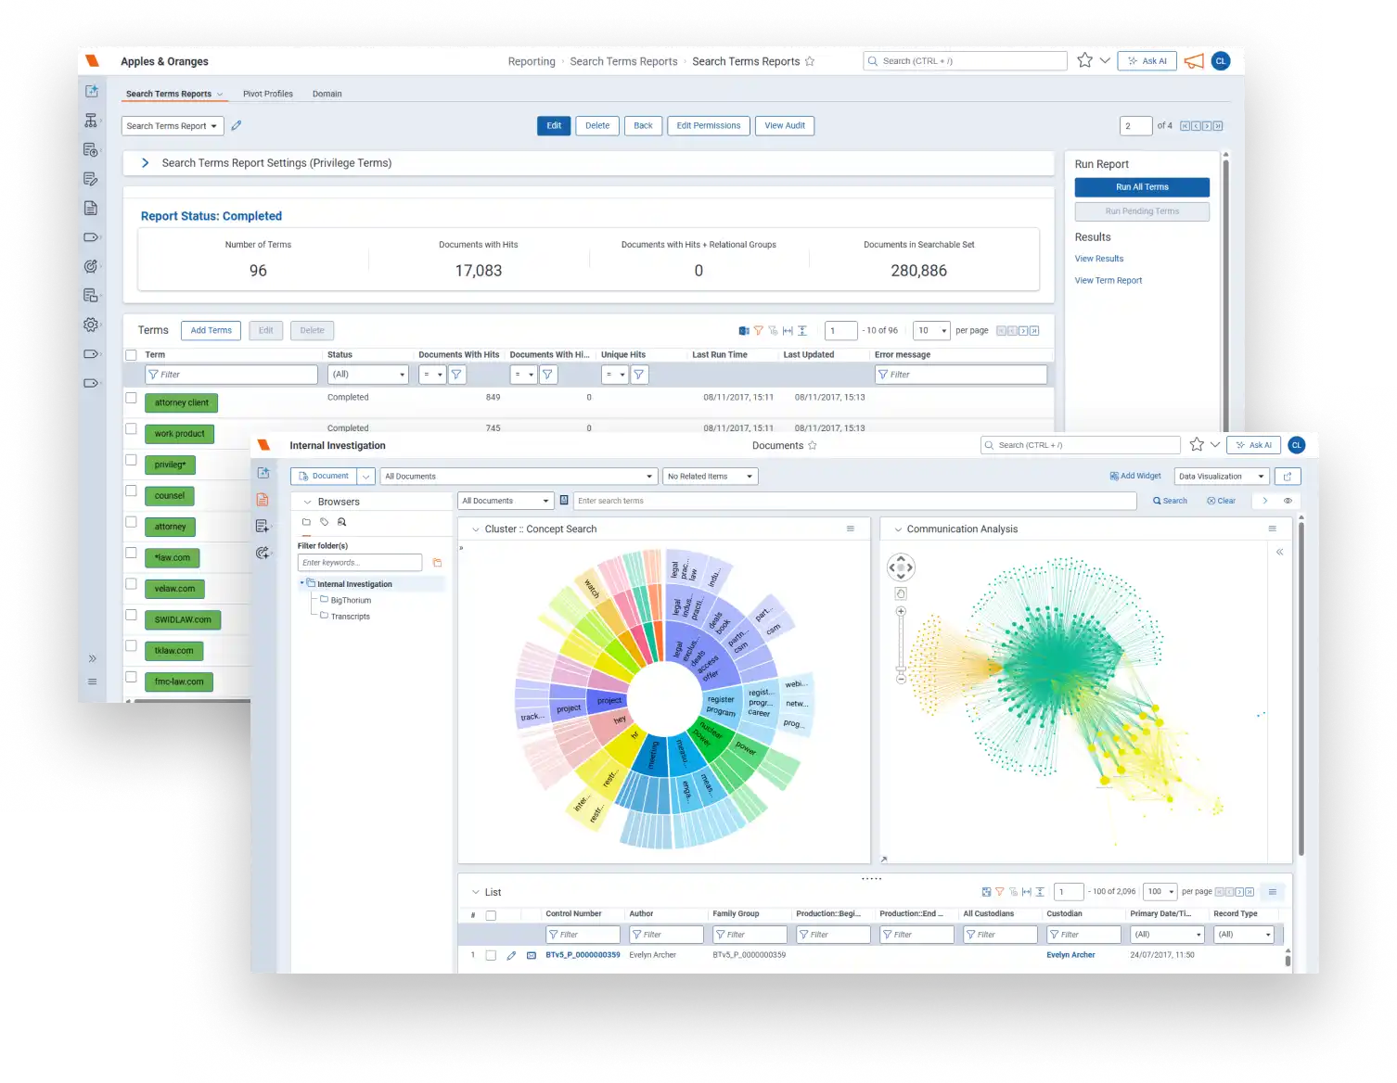Switch to the Pivot Profiles tab
The height and width of the screenshot is (1083, 1397).
[268, 94]
